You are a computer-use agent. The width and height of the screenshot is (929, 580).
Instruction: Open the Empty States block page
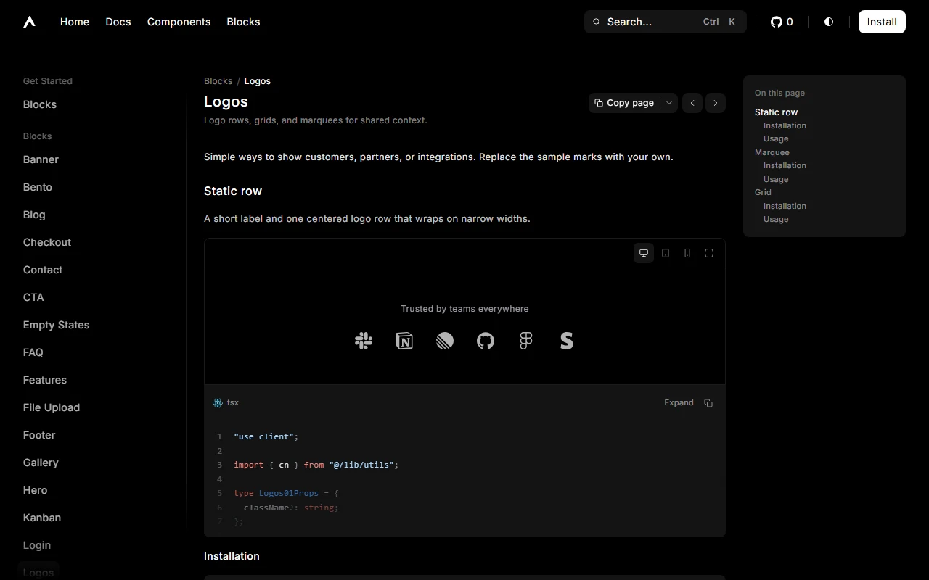click(57, 325)
